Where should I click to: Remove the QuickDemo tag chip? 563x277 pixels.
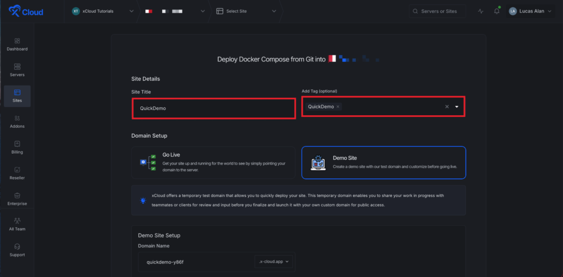[338, 106]
